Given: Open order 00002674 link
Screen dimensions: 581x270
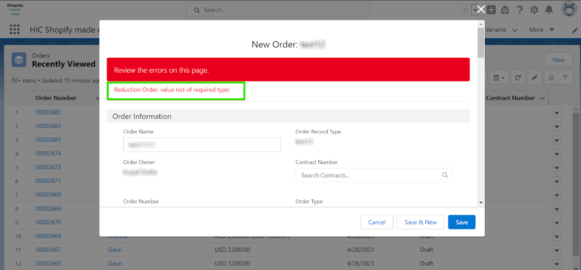Looking at the screenshot, I should [x=48, y=153].
